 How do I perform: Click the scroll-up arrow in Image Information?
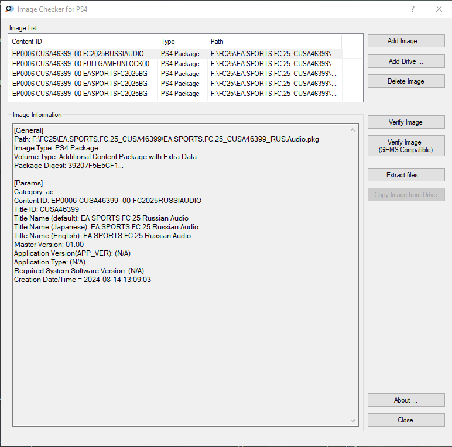click(352, 130)
